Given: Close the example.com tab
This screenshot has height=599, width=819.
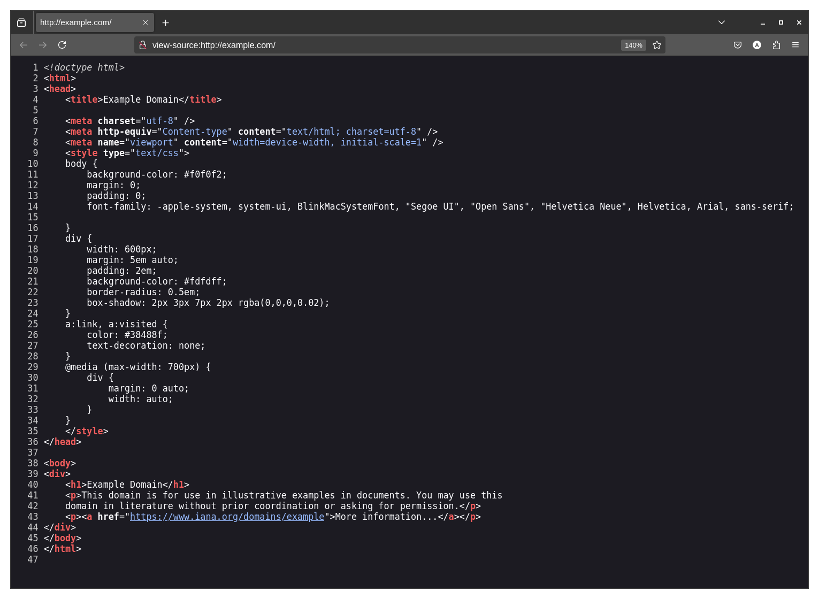Looking at the screenshot, I should point(146,22).
